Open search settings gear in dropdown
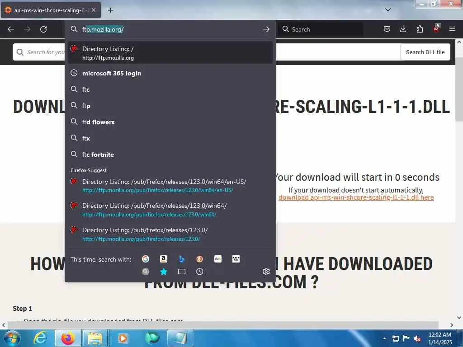Viewport: 463px width, 347px height. (266, 272)
